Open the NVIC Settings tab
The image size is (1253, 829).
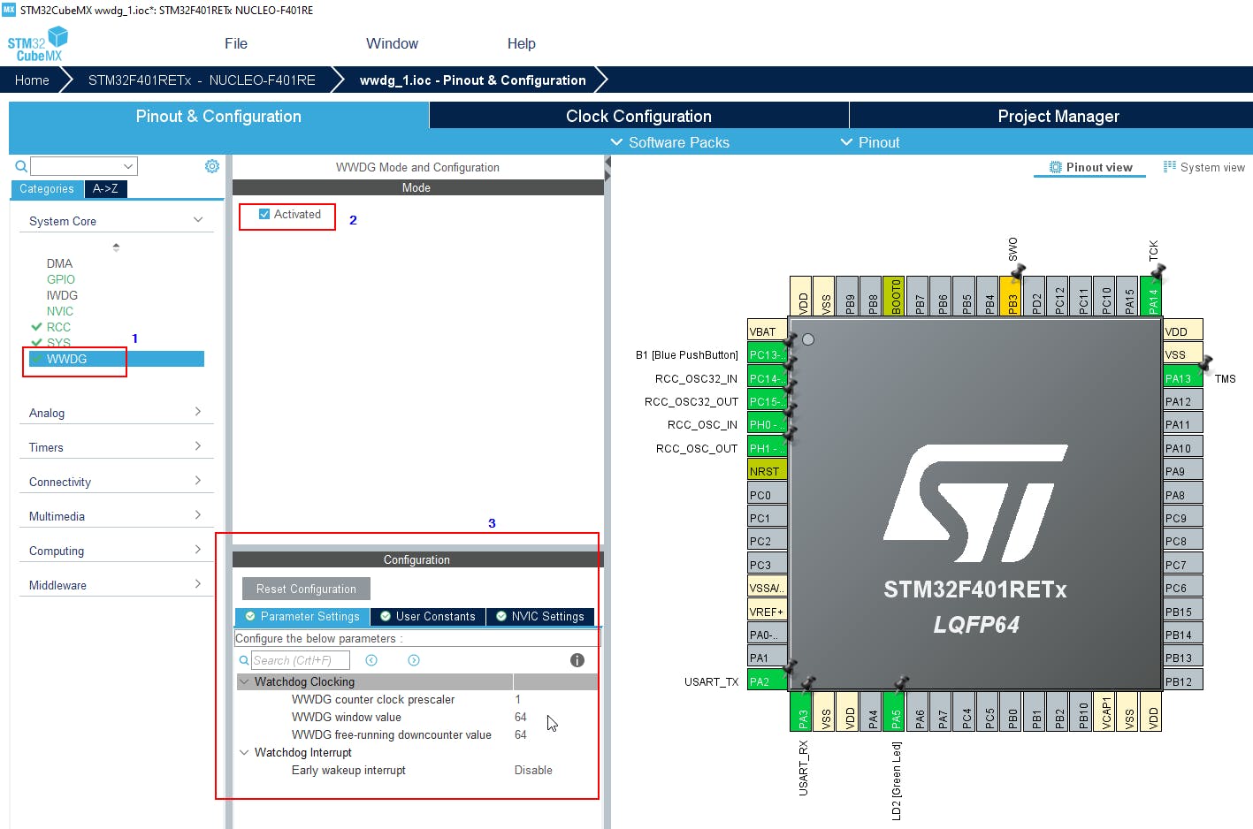tap(539, 616)
